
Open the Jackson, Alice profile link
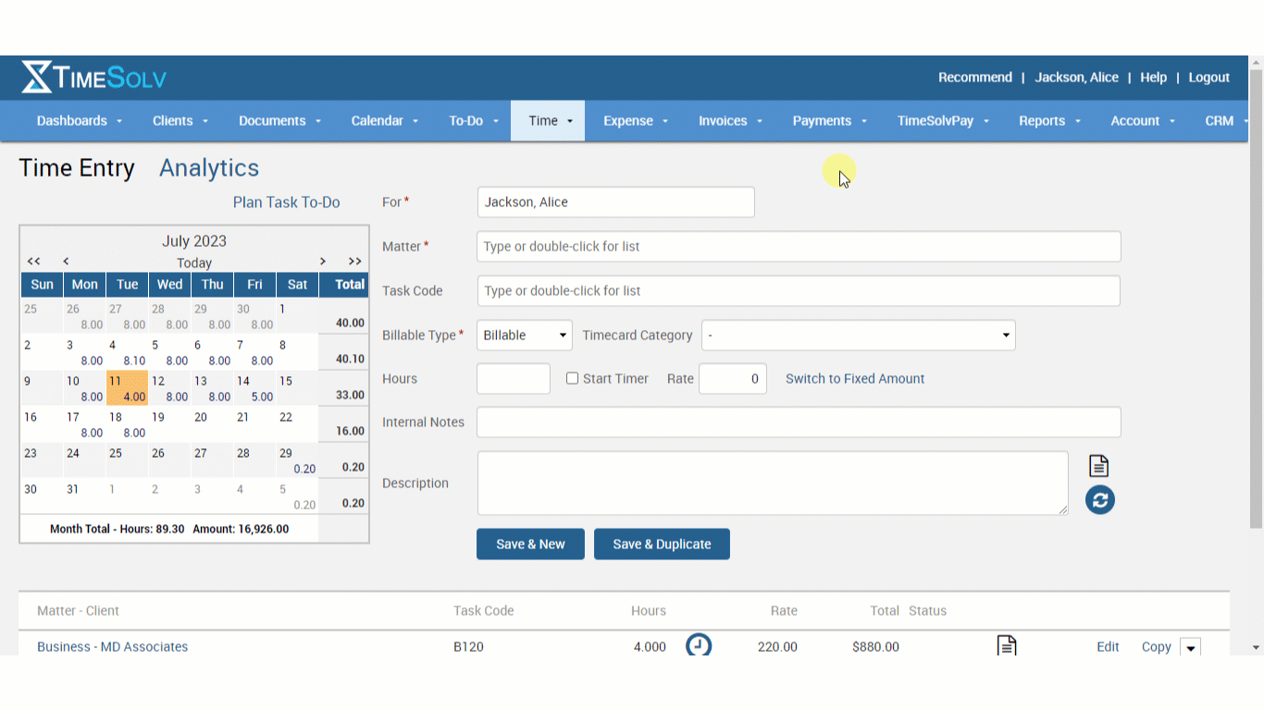pos(1076,78)
